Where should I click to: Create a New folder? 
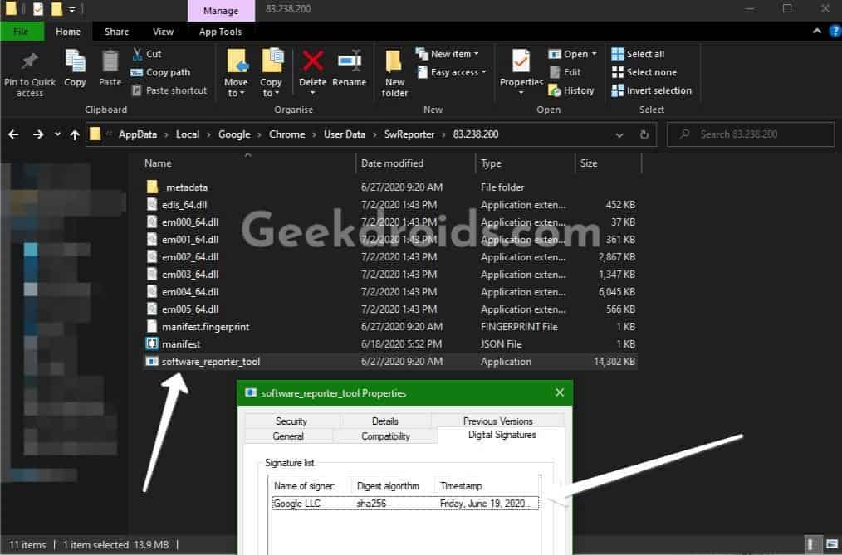click(394, 74)
